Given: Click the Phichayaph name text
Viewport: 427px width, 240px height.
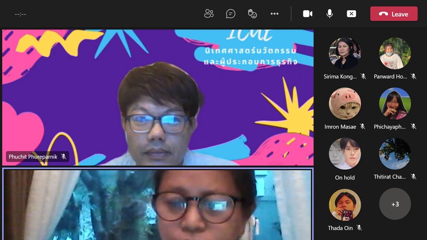Looking at the screenshot, I should coord(390,127).
